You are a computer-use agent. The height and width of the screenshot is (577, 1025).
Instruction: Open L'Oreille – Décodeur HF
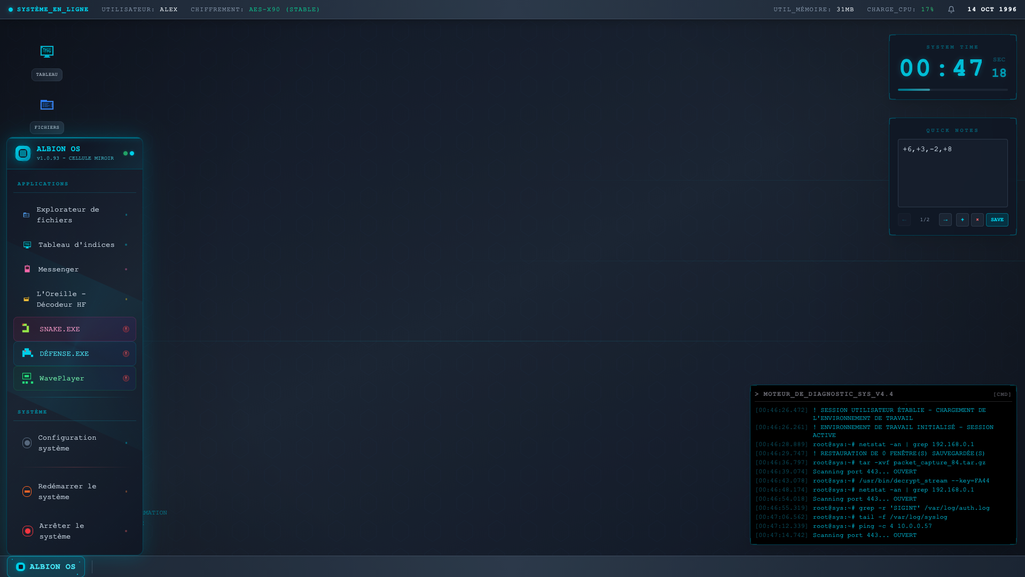click(75, 299)
